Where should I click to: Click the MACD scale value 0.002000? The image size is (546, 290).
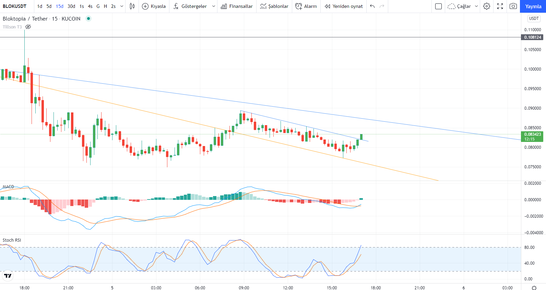tap(533, 183)
